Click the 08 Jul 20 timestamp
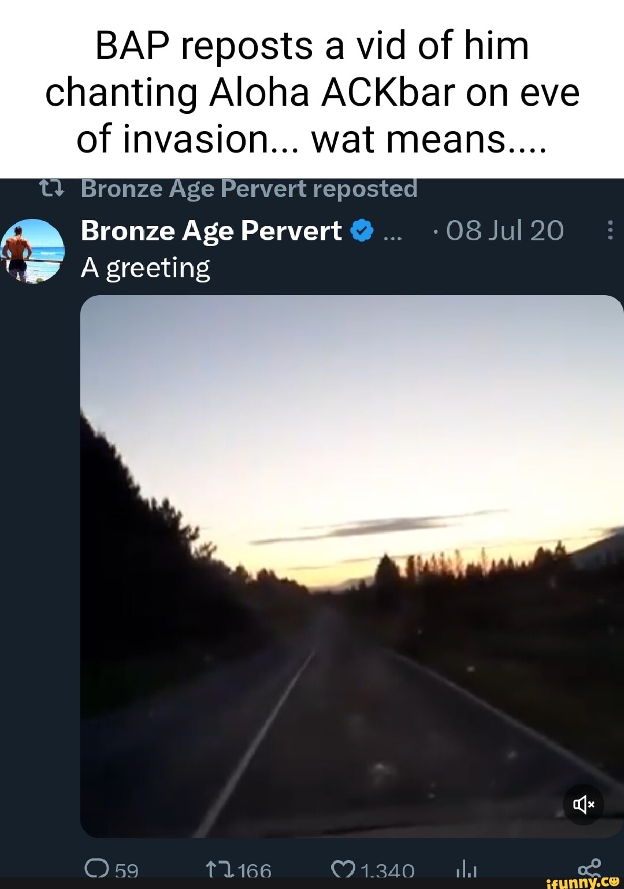 coord(505,230)
